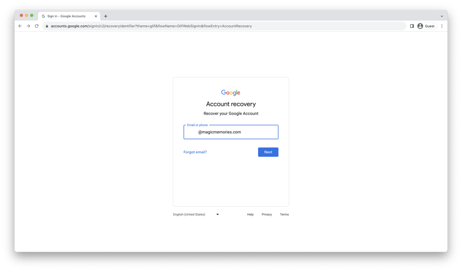Select the Sign in – Google Accounts tab
The height and width of the screenshot is (271, 462).
66,16
